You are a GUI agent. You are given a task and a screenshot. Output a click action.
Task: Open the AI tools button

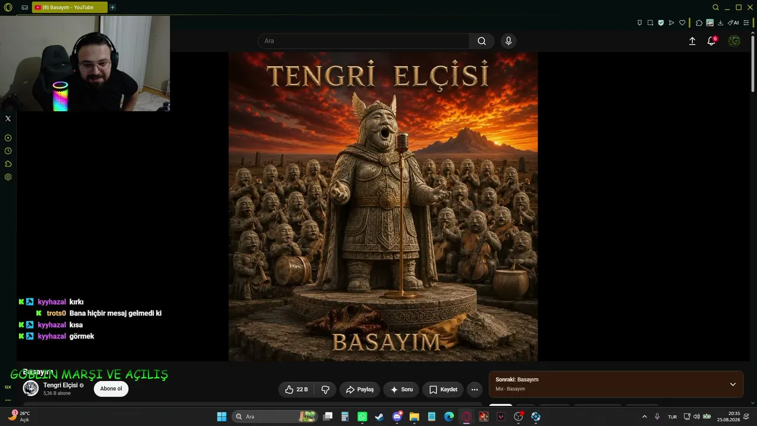coord(733,23)
